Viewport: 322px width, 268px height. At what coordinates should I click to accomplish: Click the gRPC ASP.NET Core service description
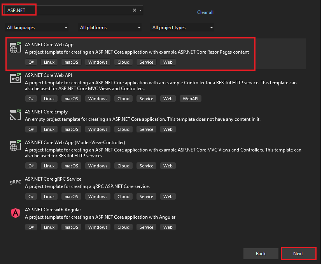(x=87, y=186)
